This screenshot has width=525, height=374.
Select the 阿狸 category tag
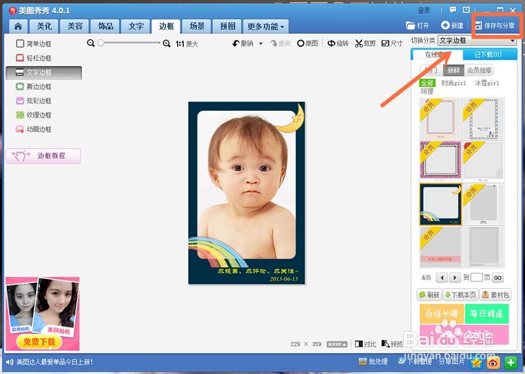click(427, 91)
